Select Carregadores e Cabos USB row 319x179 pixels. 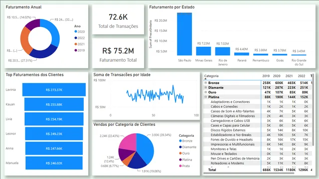(x=257, y=120)
